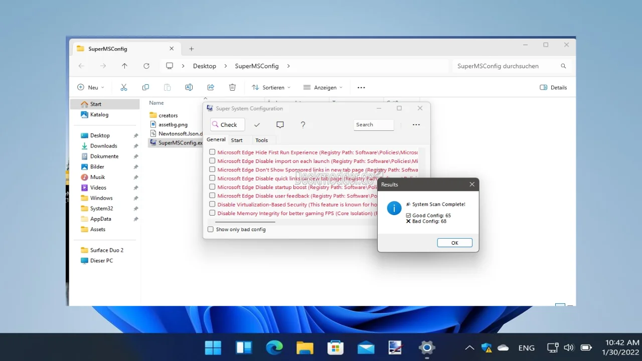
Task: Open File Explorer from the taskbar
Action: [305, 347]
